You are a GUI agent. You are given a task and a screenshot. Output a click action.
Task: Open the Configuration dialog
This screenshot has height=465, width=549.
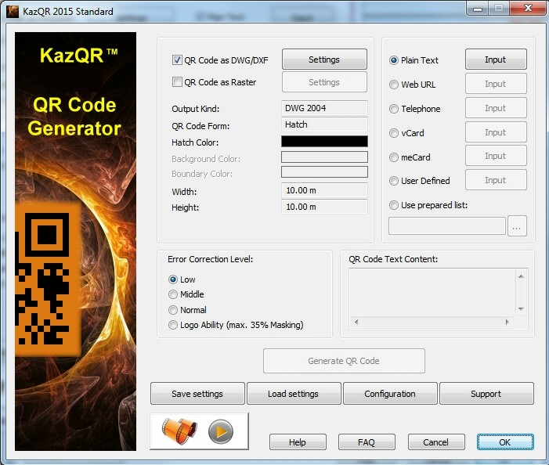tap(390, 394)
